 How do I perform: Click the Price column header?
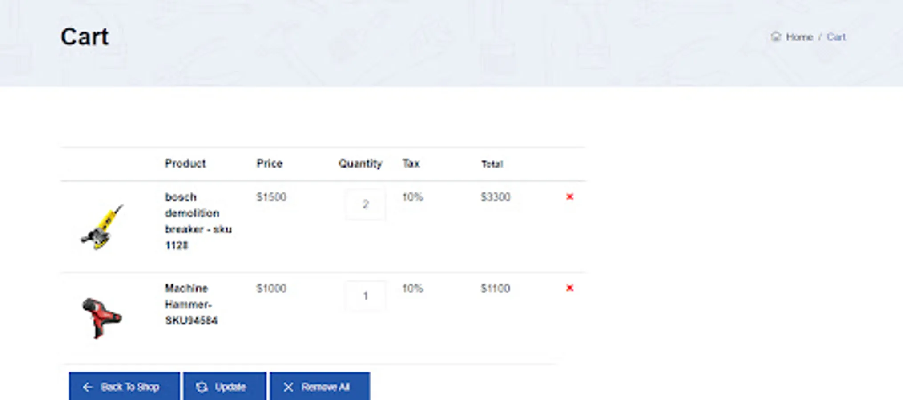(269, 164)
